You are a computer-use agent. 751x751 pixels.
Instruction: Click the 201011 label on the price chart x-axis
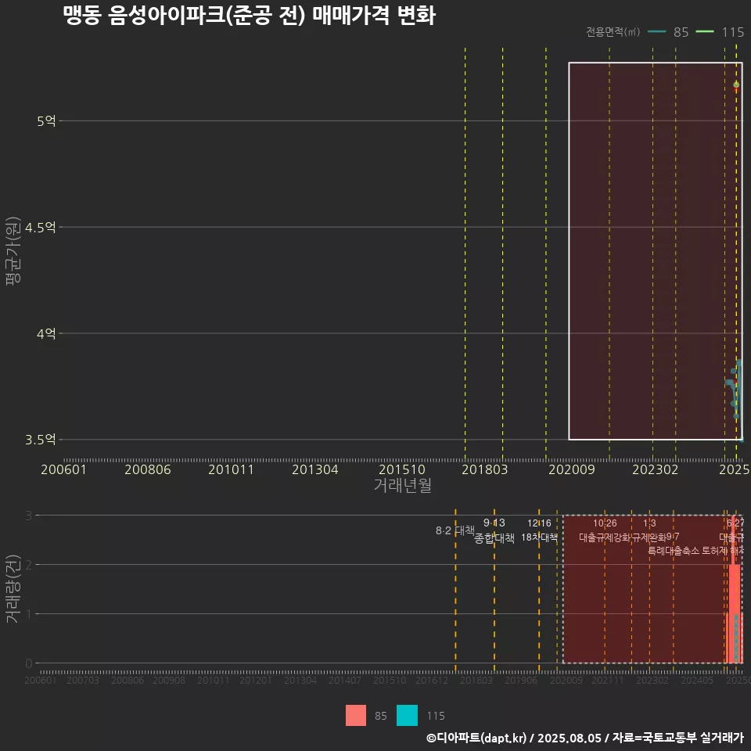pos(231,469)
